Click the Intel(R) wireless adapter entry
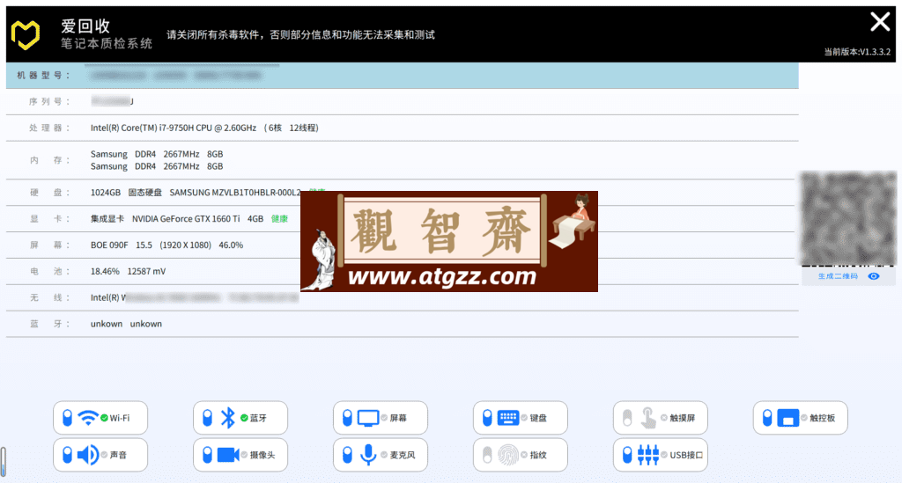902x483 pixels. coord(195,297)
